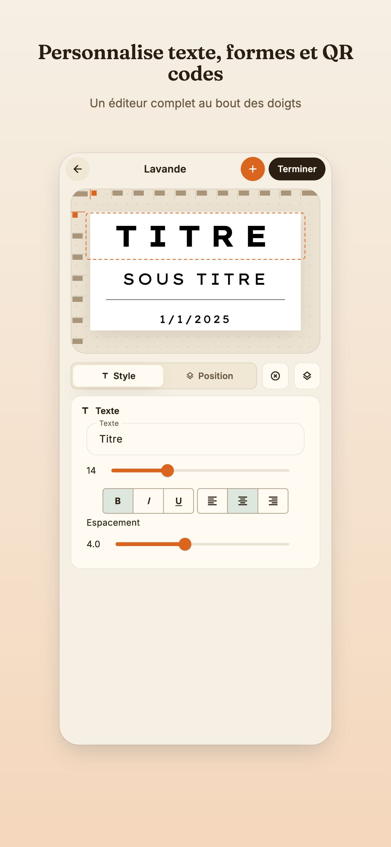Open the layers stack icon
This screenshot has width=391, height=847.
coord(307,376)
